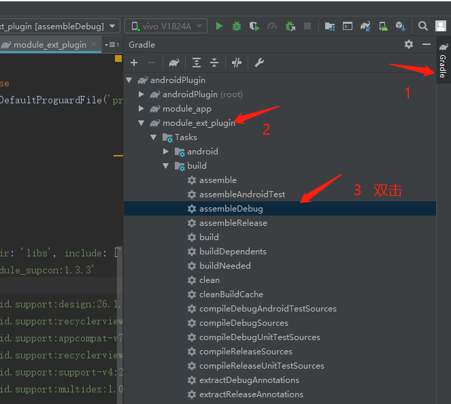Select compileReleaseUnitTestSources task
The image size is (451, 404).
click(x=262, y=366)
